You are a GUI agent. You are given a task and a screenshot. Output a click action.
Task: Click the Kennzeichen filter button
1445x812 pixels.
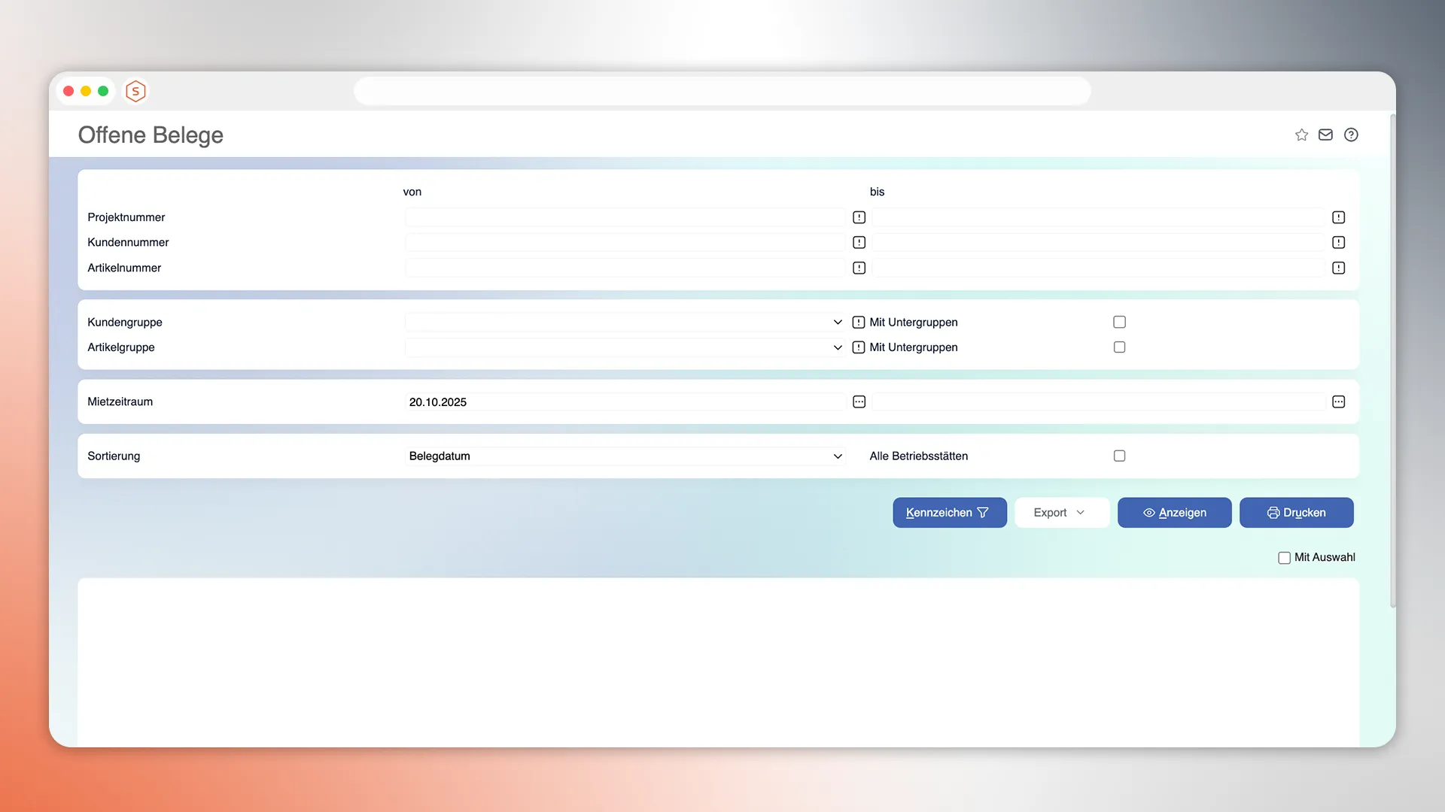point(949,512)
